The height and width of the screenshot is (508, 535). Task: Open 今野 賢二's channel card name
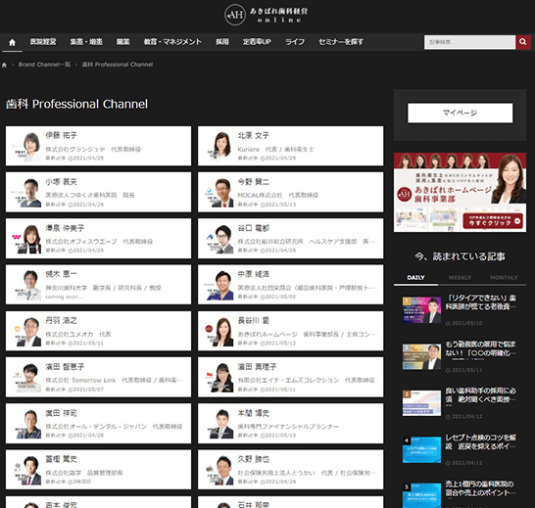click(254, 182)
